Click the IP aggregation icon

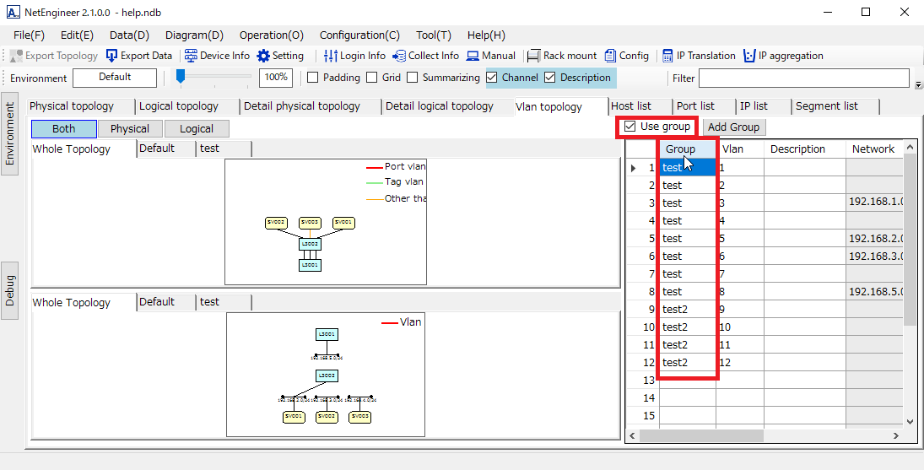click(748, 56)
